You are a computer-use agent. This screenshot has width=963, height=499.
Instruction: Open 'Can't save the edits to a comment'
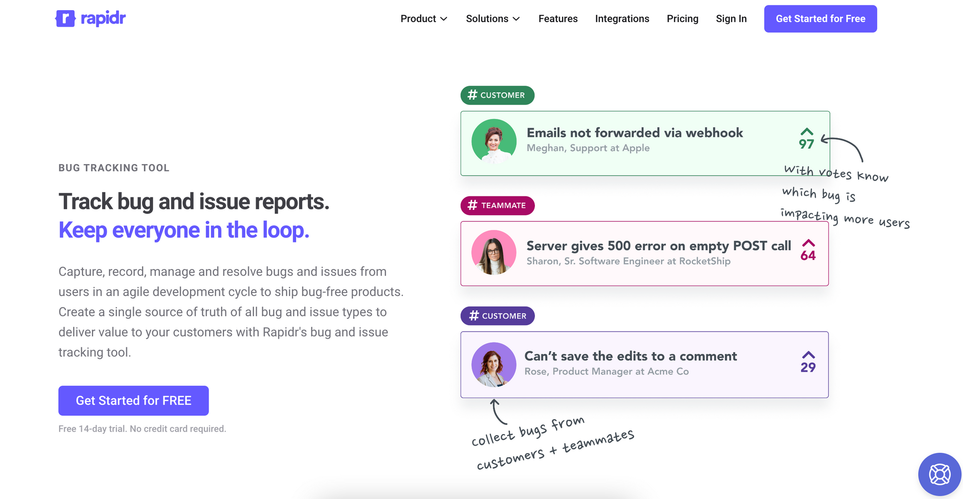[x=630, y=356]
